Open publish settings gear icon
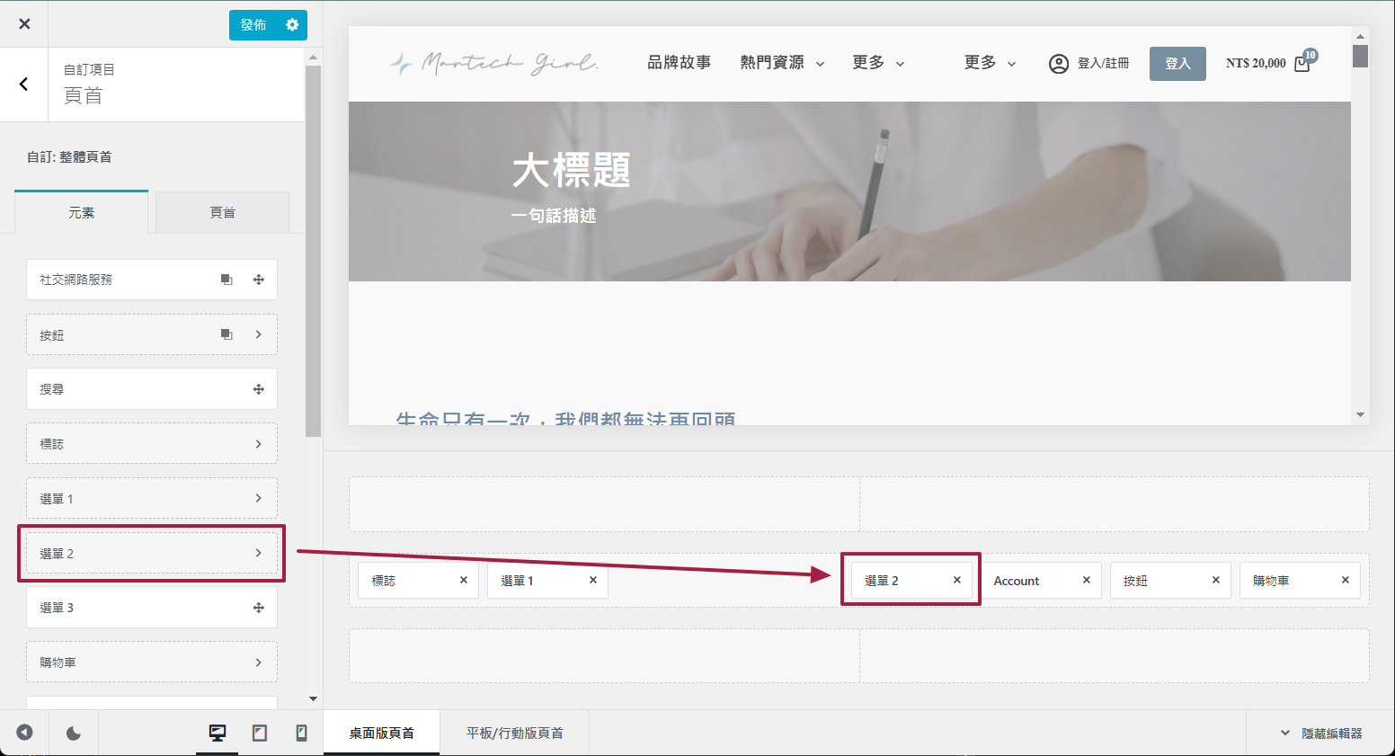This screenshot has width=1395, height=756. coord(292,25)
